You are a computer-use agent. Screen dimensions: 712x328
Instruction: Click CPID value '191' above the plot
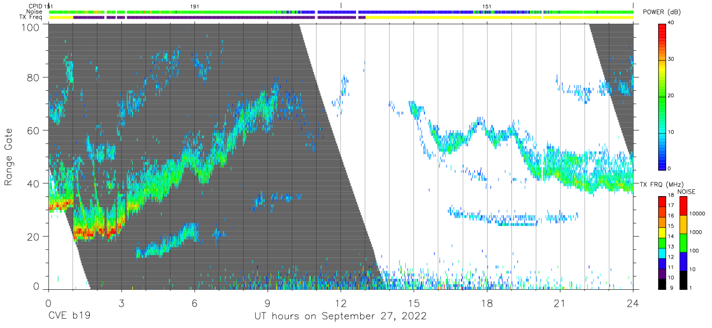pyautogui.click(x=195, y=6)
